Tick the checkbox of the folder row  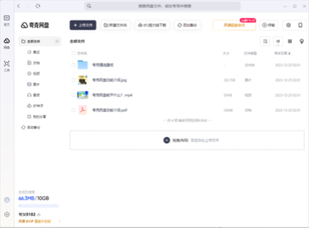(x=74, y=65)
